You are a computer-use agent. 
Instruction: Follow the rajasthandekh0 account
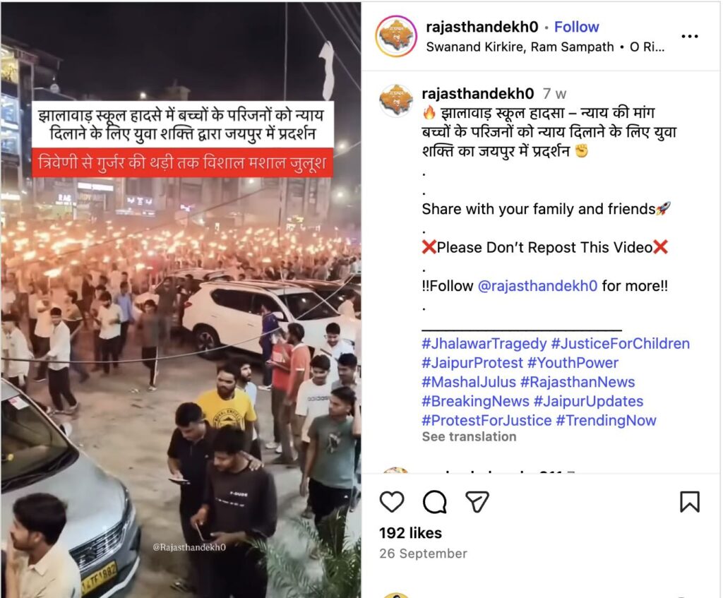[576, 27]
